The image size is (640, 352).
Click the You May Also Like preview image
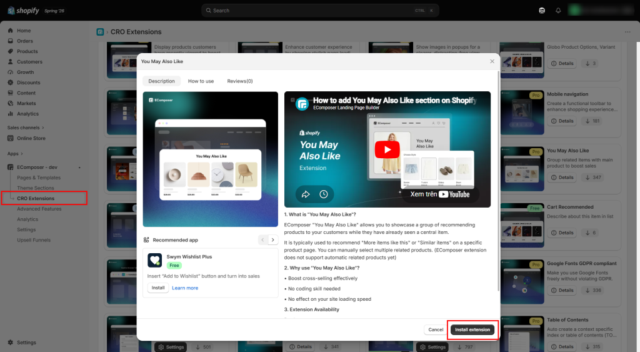(210, 159)
